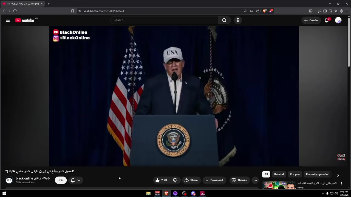Share this video
Screen dimensions: 351x197
point(191,180)
